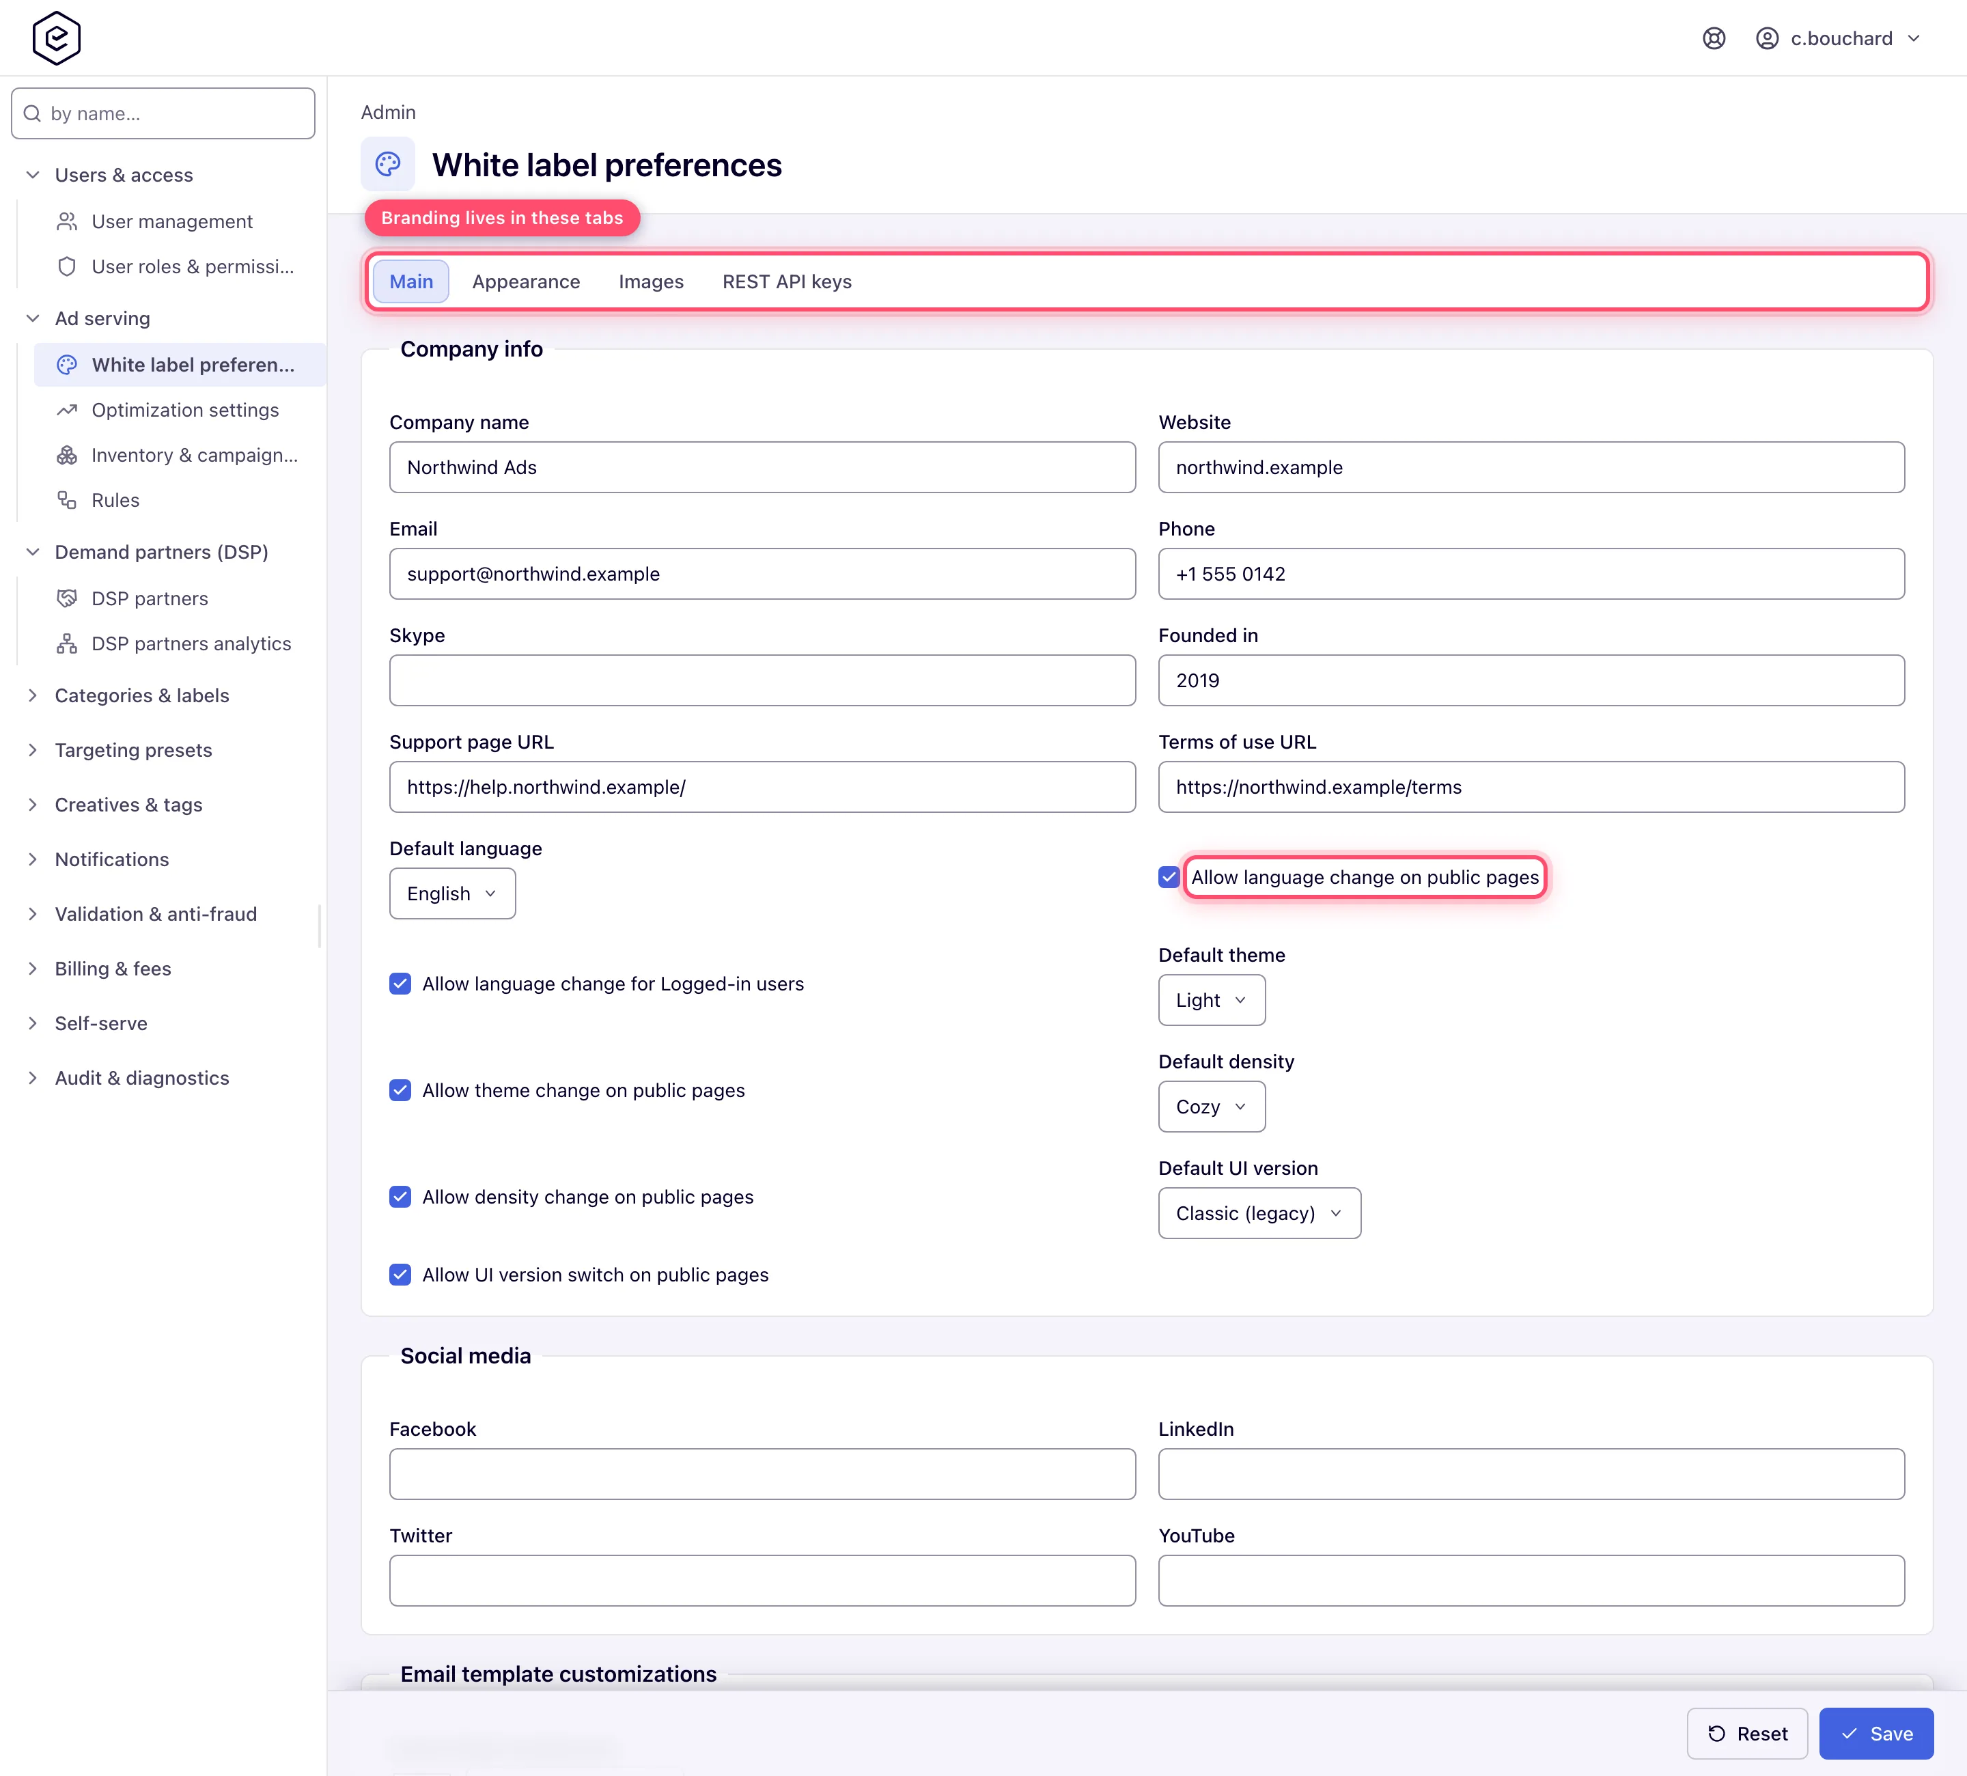The image size is (1967, 1776).
Task: Click the hexagon app logo
Action: (55, 38)
